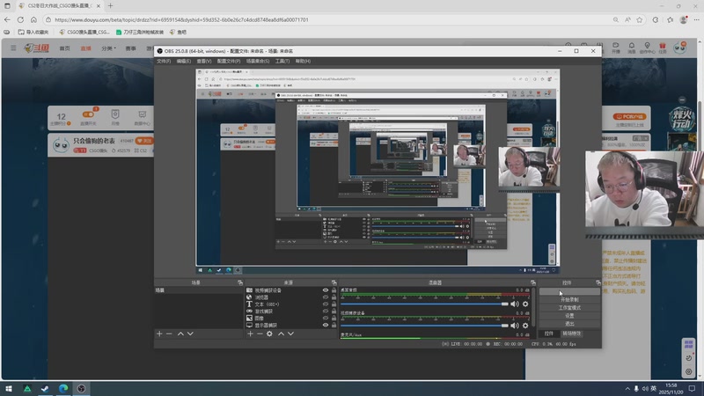Move selected source down in sources list

(x=291, y=334)
